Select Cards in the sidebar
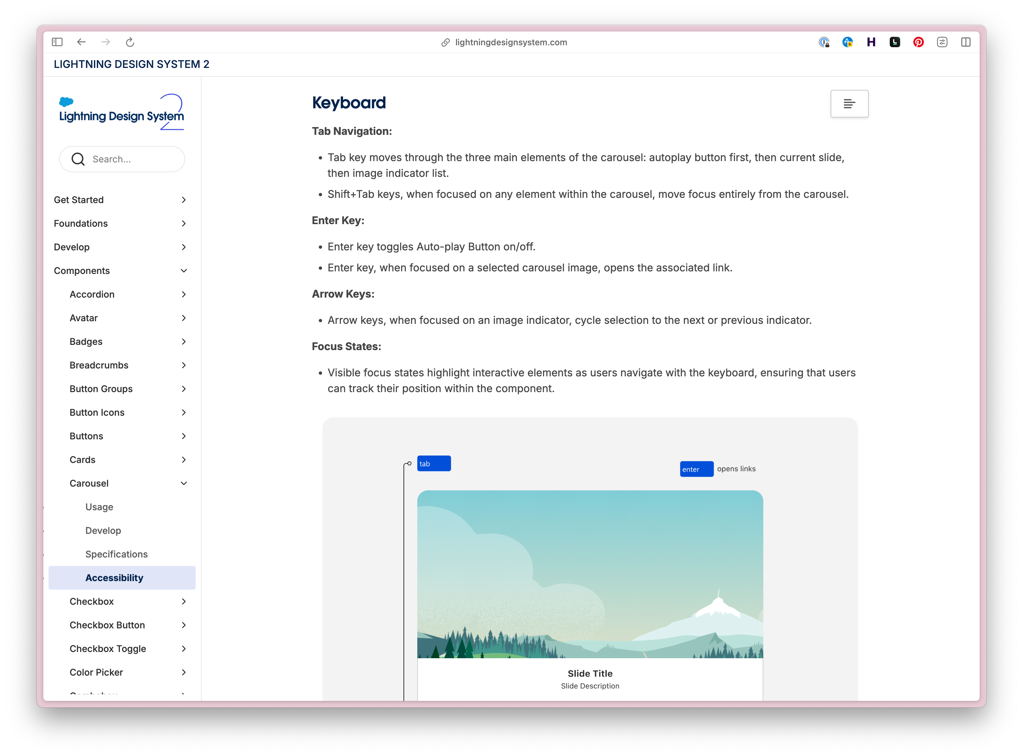Screen dimensions: 1023x756 pyautogui.click(x=82, y=460)
